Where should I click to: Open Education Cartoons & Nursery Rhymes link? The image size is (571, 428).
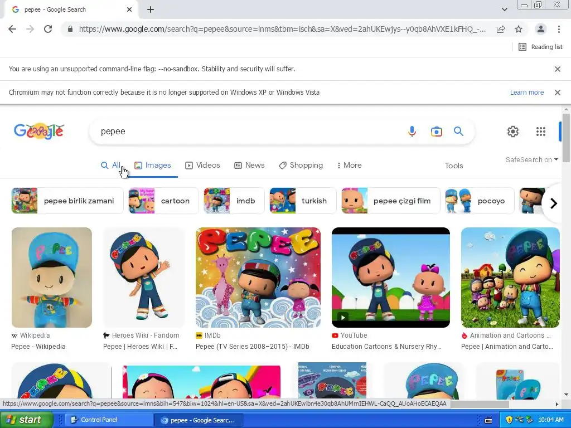coord(387,347)
